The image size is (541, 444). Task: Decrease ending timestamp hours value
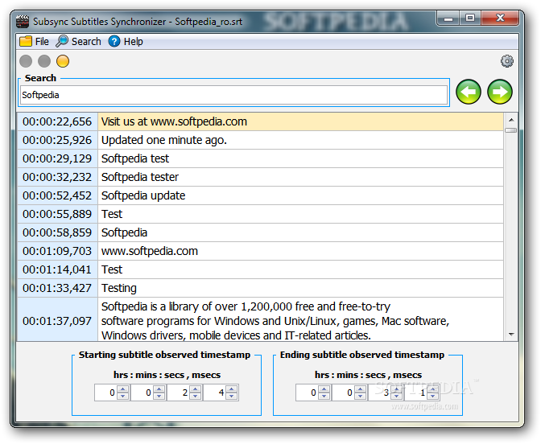pyautogui.click(x=324, y=396)
